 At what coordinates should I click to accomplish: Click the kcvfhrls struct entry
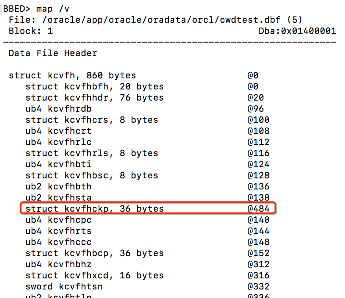click(92, 153)
